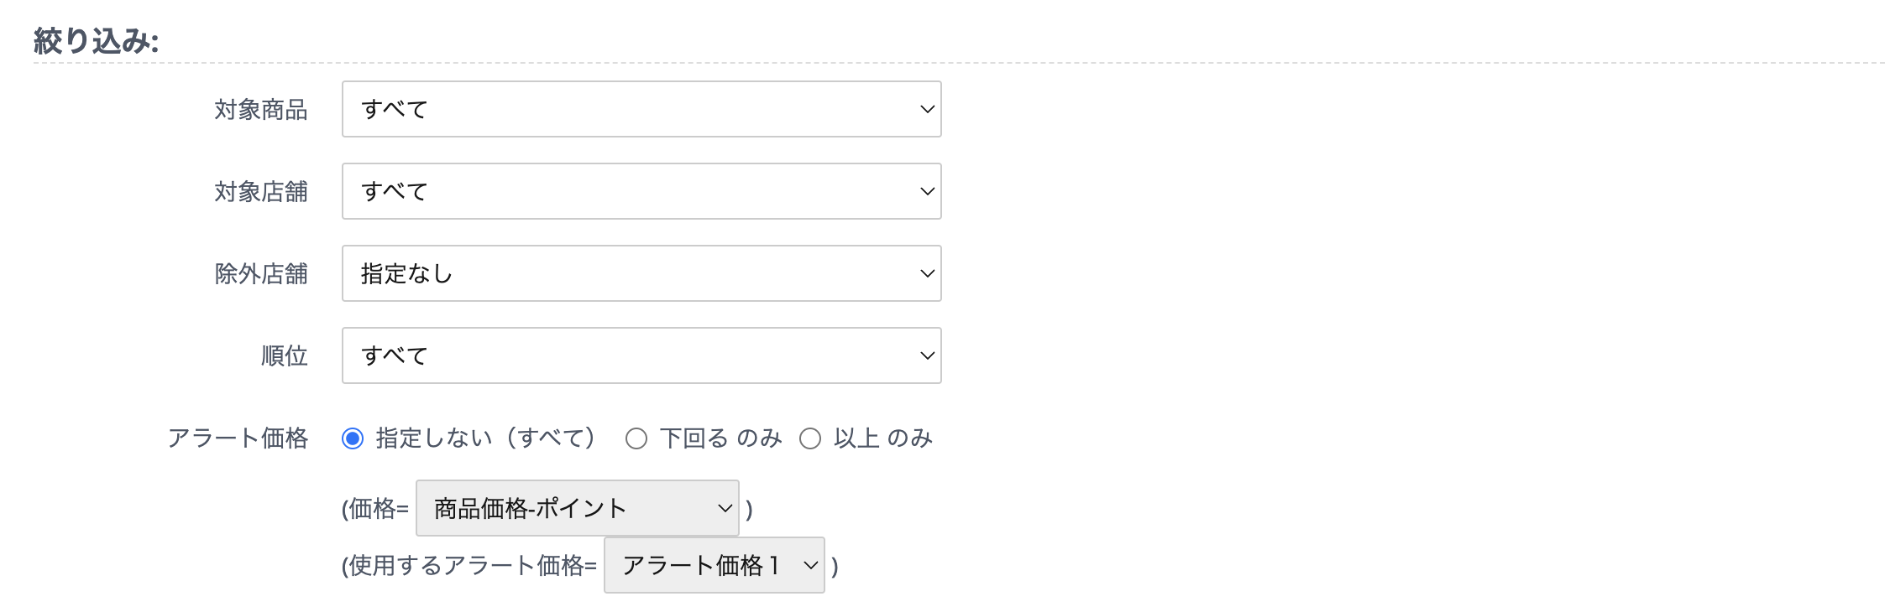Click the chevron arrow of 対象商品 select
This screenshot has width=1895, height=612.
(927, 109)
